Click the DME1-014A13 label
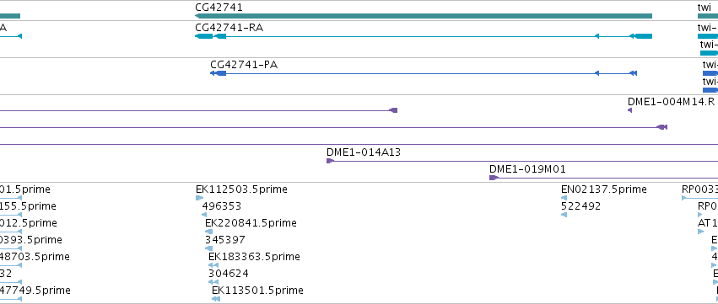 point(364,152)
